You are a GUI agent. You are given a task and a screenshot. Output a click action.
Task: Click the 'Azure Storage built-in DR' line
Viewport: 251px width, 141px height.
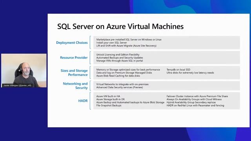tap(111, 99)
